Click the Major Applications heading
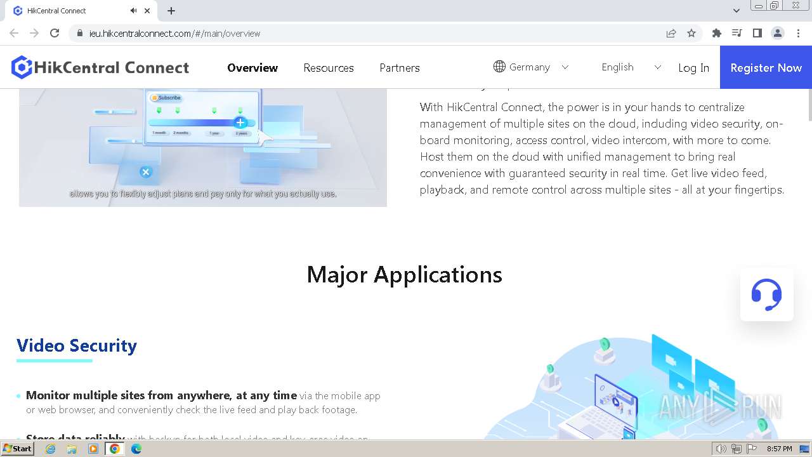 [x=405, y=275]
